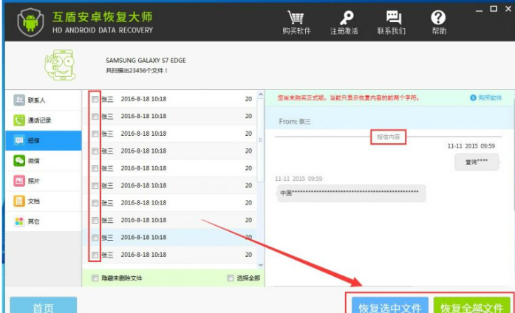Select the 短信 message icon
The height and width of the screenshot is (313, 515).
(19, 140)
